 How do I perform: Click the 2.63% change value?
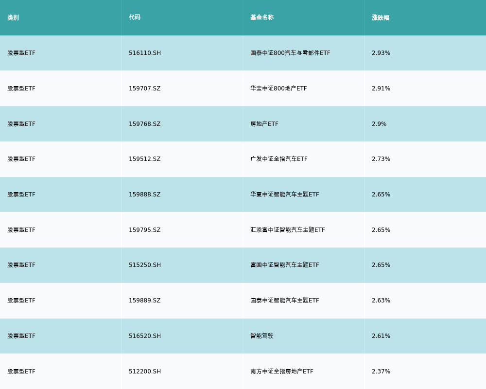coord(381,301)
